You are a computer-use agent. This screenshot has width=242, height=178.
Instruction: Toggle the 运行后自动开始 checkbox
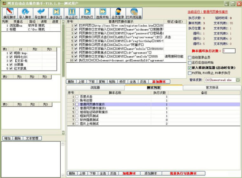[190, 63]
